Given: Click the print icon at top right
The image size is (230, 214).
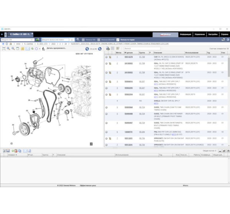Looking at the screenshot, I should pos(223,39).
